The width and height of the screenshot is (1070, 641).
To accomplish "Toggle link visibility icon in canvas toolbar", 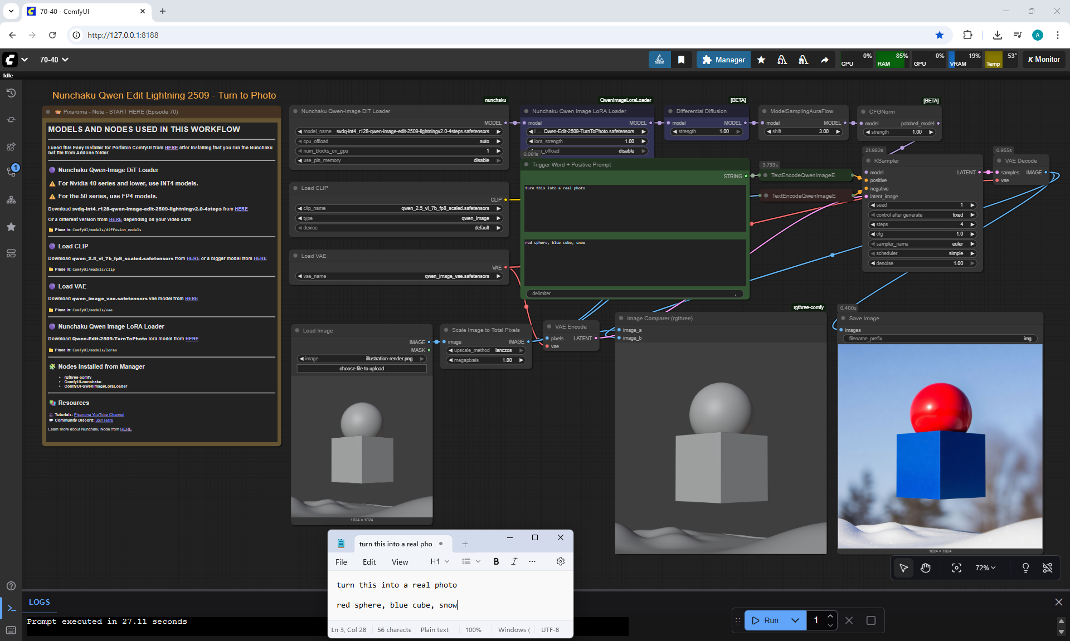I will click(x=1048, y=567).
